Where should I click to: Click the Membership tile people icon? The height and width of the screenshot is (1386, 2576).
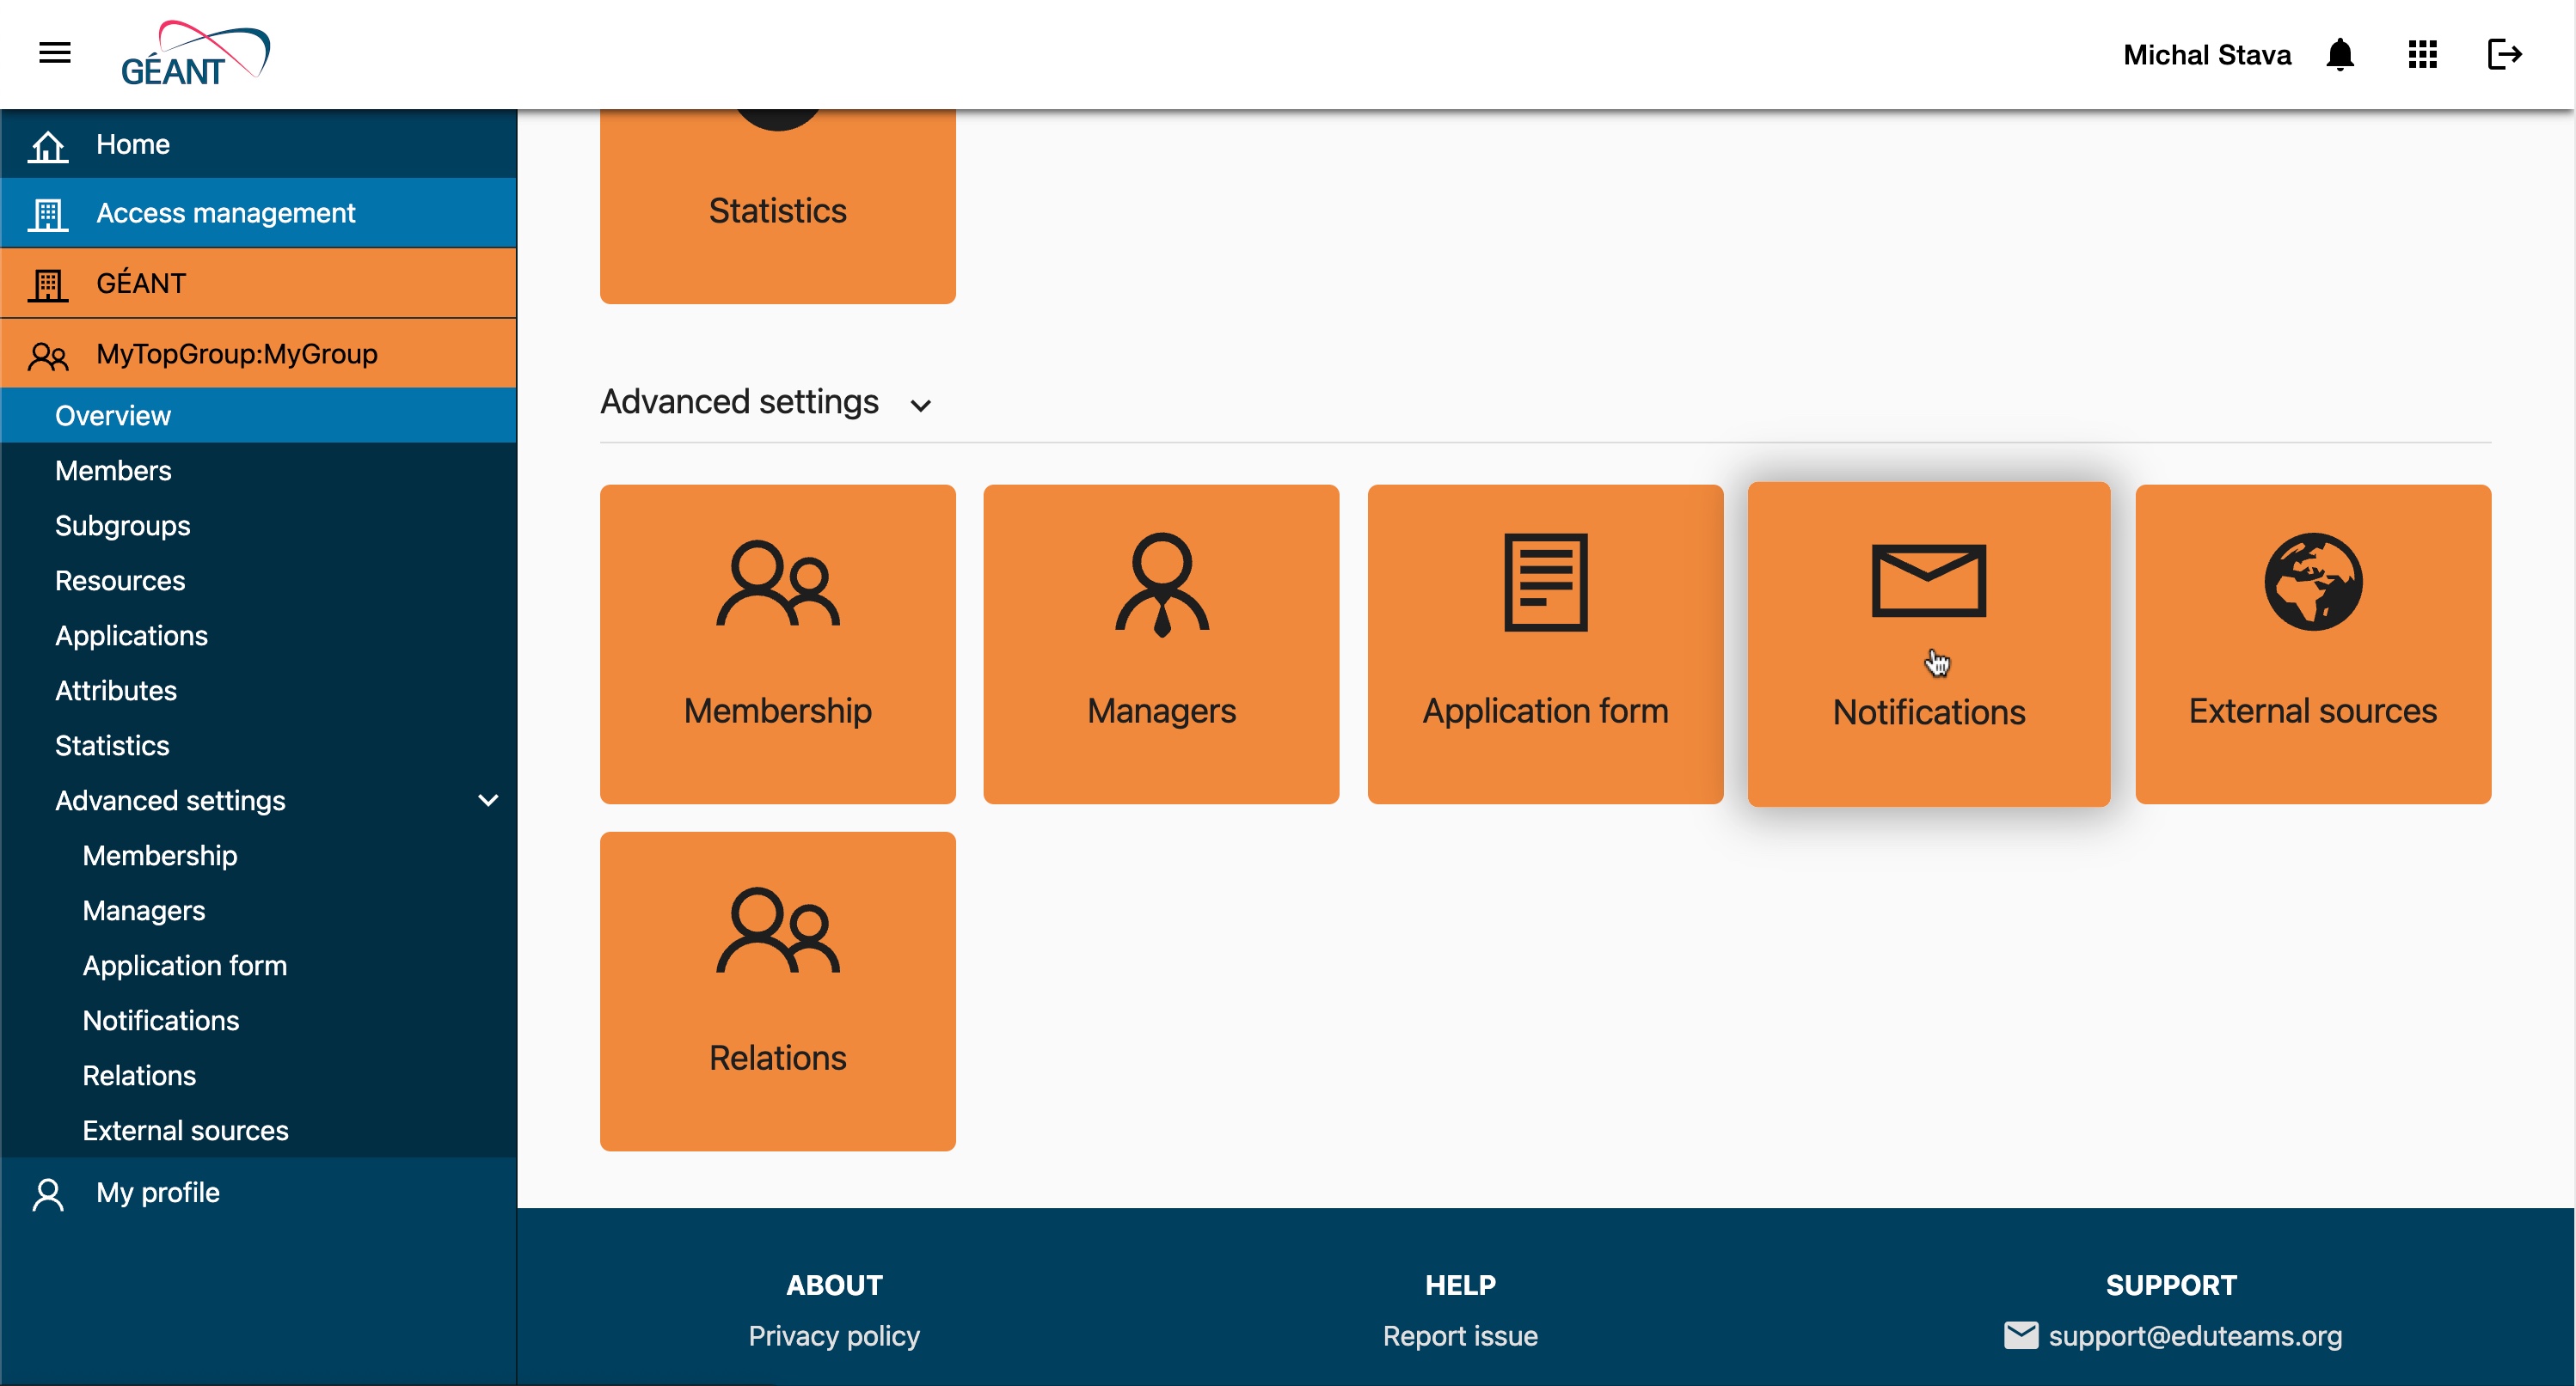[x=778, y=583]
